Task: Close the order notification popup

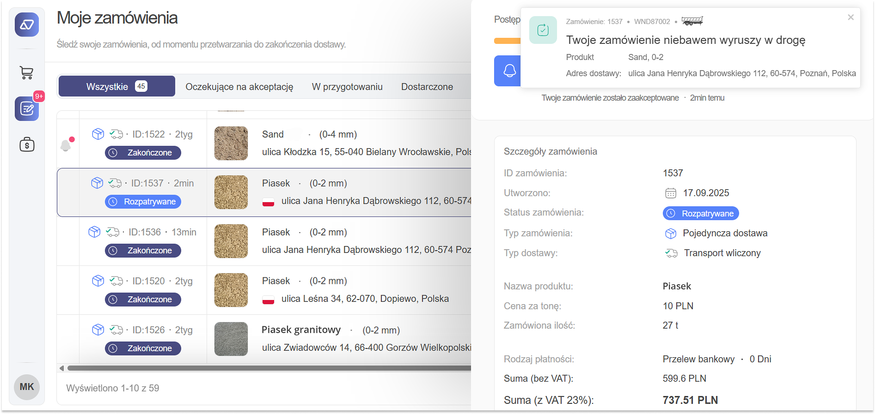Action: coord(851,18)
